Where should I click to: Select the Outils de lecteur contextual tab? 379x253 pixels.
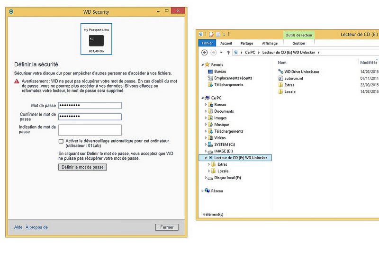(x=299, y=35)
